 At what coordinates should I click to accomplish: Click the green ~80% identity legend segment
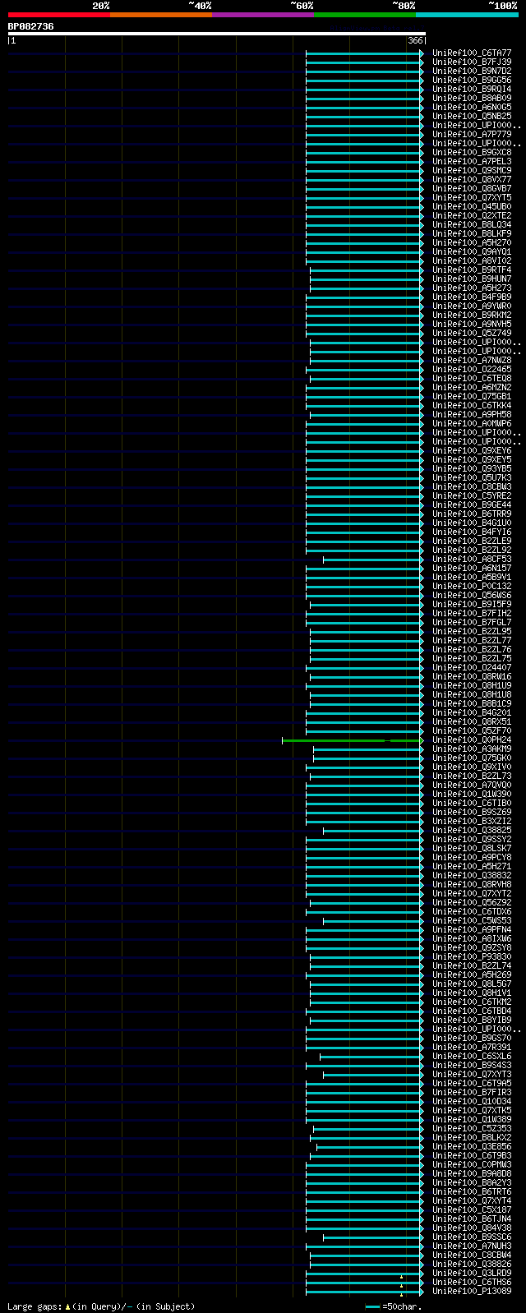364,15
